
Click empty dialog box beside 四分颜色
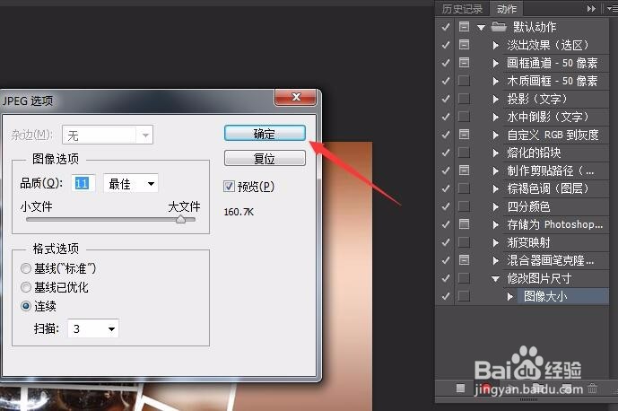pyautogui.click(x=465, y=206)
